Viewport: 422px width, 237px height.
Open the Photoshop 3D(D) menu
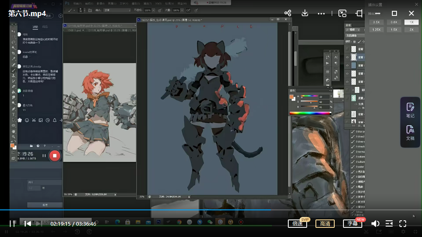158,3
